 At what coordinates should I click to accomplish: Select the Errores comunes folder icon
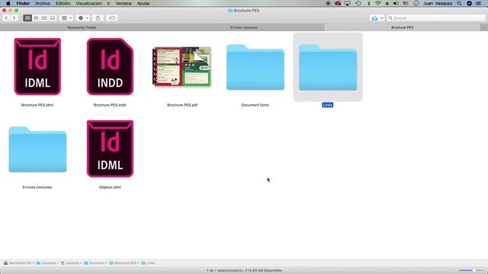(37, 149)
